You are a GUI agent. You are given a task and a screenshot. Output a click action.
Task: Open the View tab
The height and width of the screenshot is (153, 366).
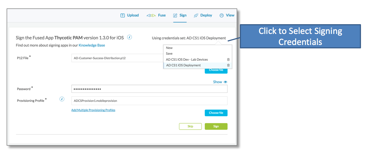[227, 16]
